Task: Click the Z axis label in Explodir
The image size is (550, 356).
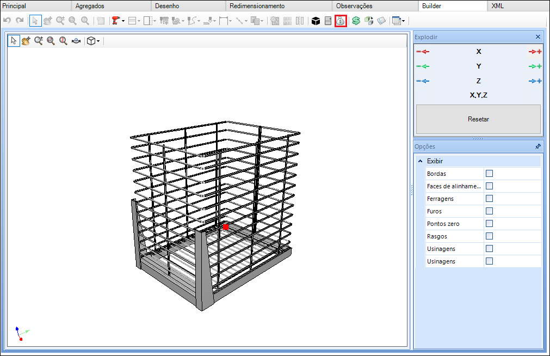Action: pyautogui.click(x=479, y=81)
